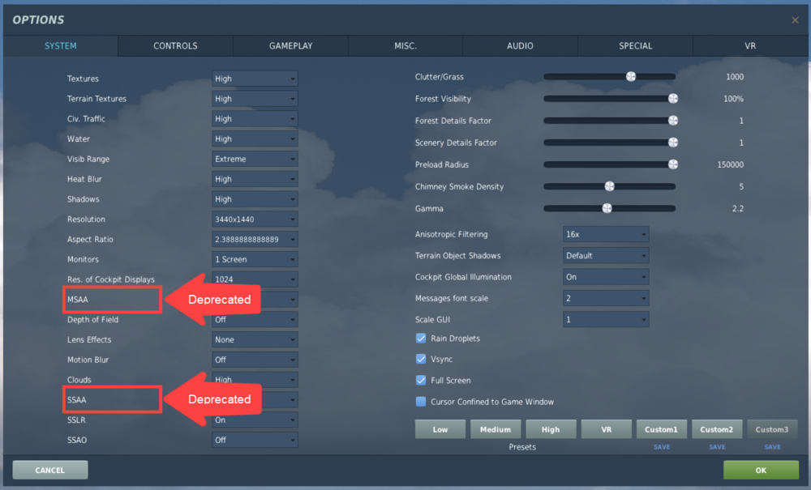Image resolution: width=811 pixels, height=490 pixels.
Task: Switch to the VR tab
Action: pyautogui.click(x=750, y=46)
